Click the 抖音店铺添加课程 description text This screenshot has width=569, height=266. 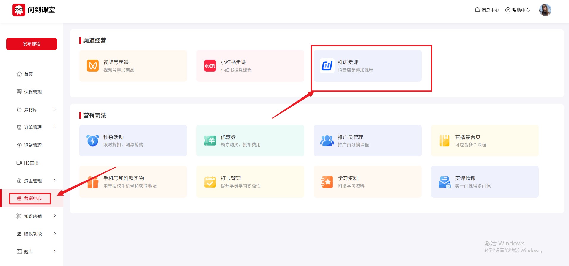coord(356,70)
